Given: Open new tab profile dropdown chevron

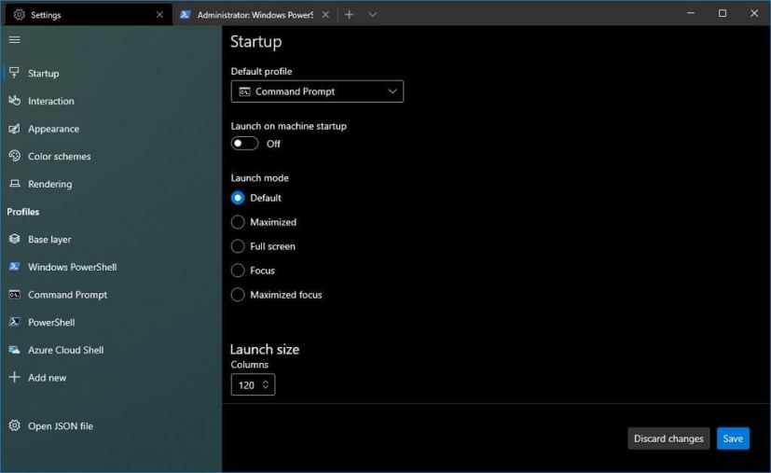Looking at the screenshot, I should [373, 15].
